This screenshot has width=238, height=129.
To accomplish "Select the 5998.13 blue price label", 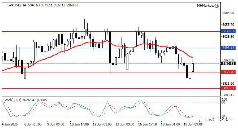I will click(x=228, y=48).
